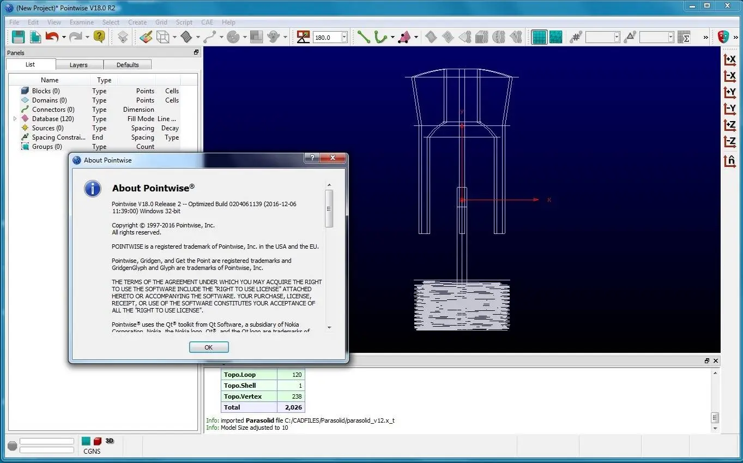Expand the Database (120) tree node
743x463 pixels.
tap(15, 118)
